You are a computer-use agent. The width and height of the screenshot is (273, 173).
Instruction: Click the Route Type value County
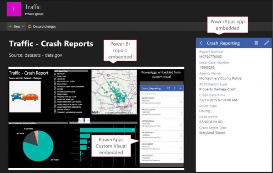tap(205, 111)
